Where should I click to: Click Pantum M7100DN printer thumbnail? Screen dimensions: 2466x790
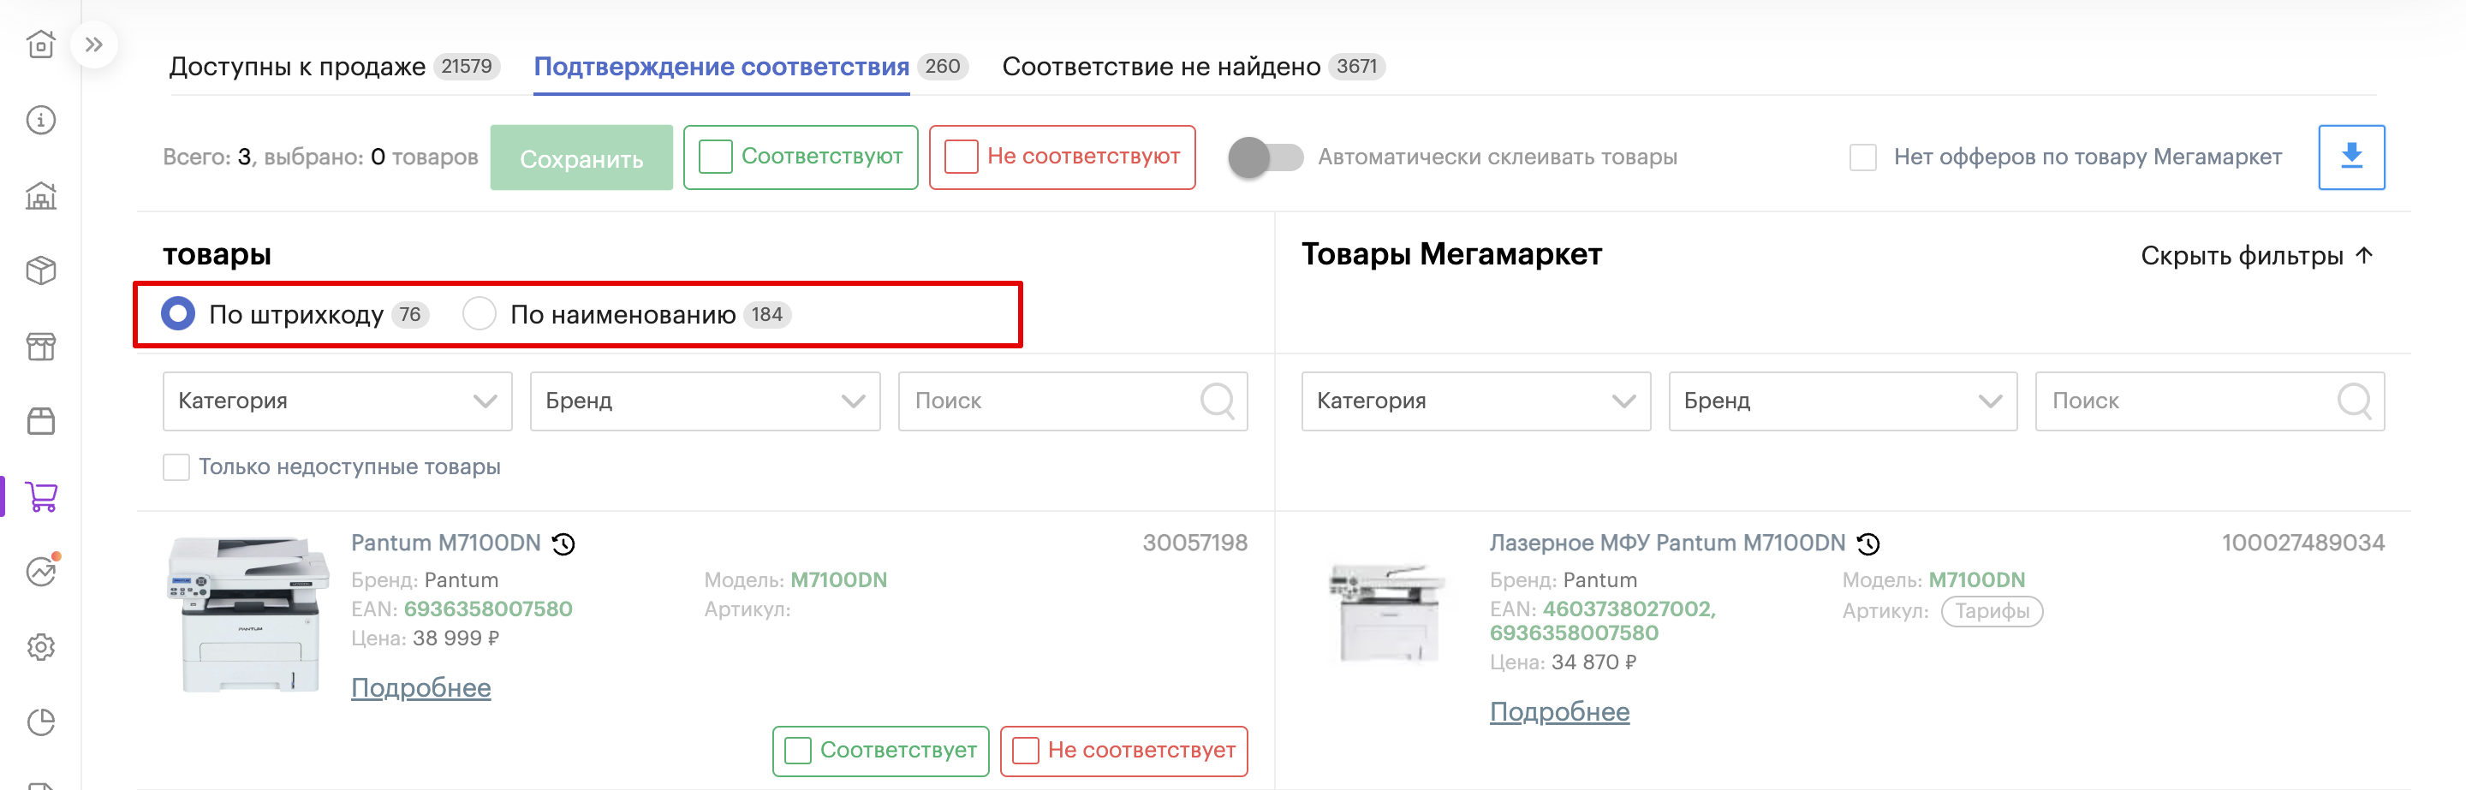pyautogui.click(x=249, y=614)
